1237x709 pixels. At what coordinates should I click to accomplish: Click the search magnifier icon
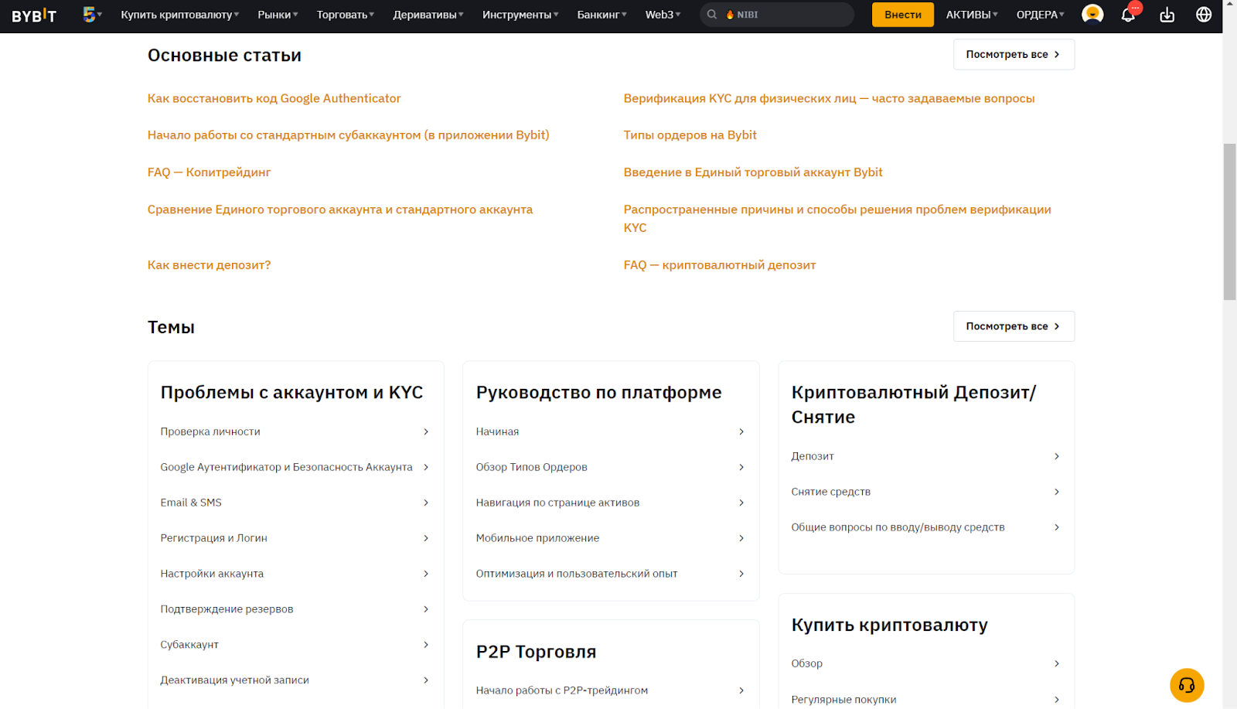712,15
